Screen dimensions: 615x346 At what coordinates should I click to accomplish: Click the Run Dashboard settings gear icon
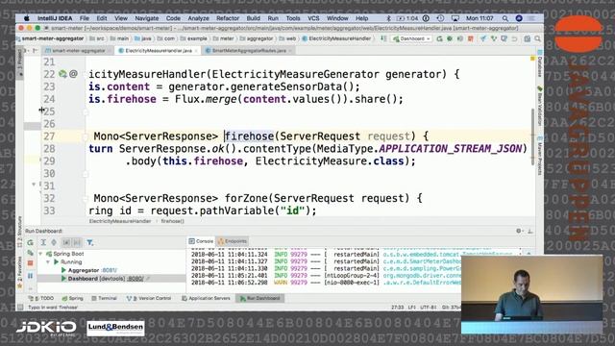coord(519,231)
